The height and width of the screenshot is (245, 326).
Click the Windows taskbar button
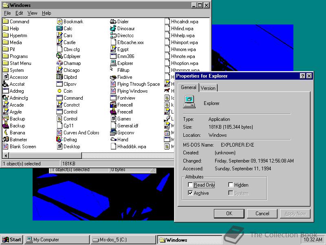189,240
